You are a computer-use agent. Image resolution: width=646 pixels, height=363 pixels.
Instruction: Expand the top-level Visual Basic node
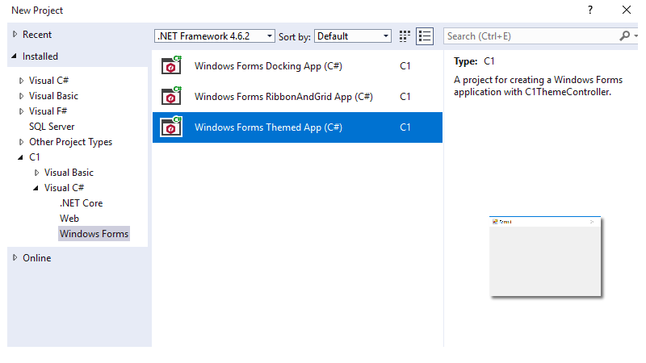click(22, 96)
